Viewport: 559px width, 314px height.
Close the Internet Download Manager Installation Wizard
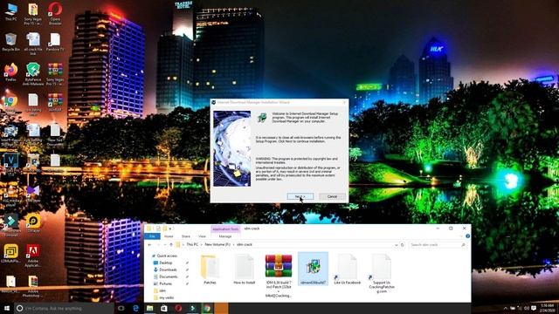[x=344, y=102]
